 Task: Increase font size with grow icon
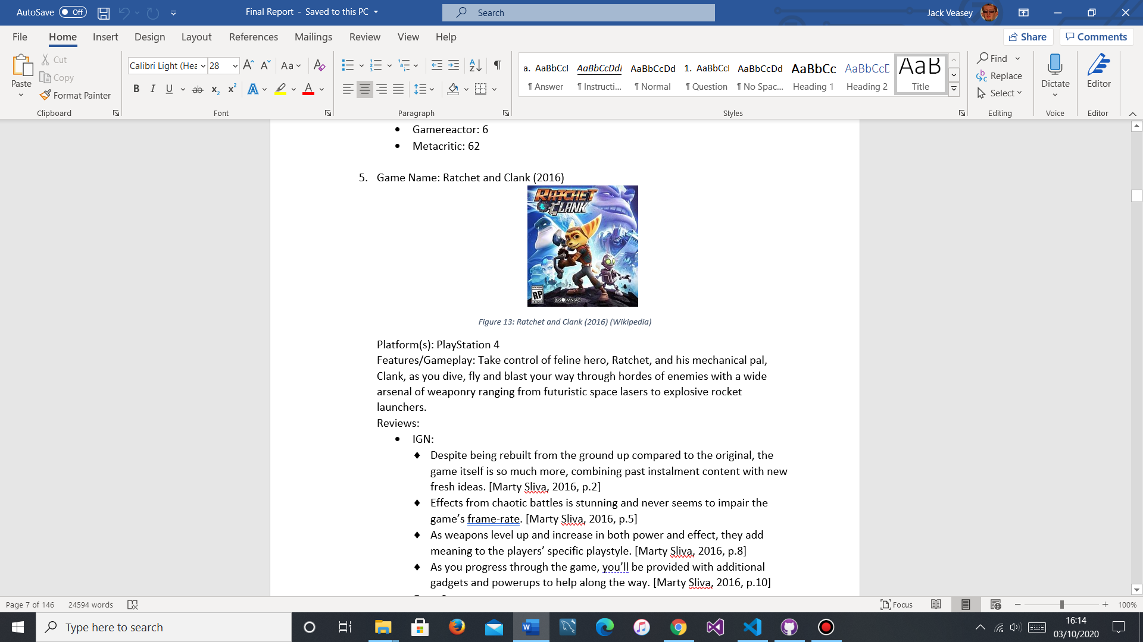[249, 65]
